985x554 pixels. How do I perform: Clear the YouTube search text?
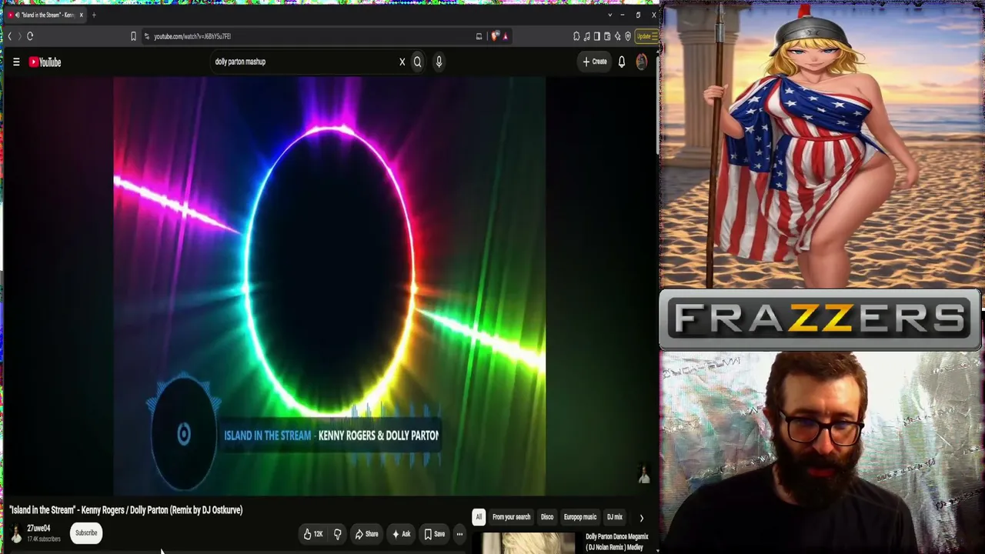[402, 62]
